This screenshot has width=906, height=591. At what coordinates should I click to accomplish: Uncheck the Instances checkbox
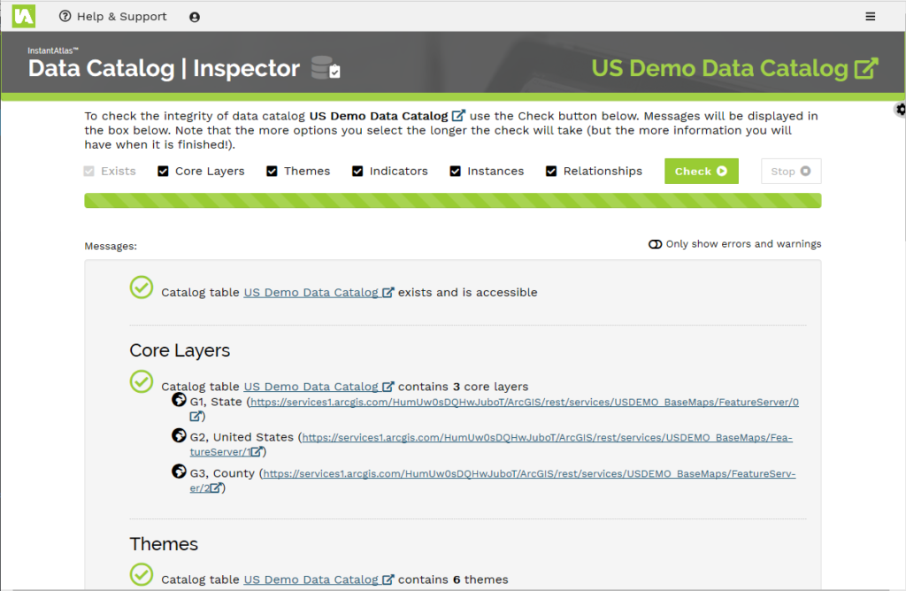coord(456,171)
